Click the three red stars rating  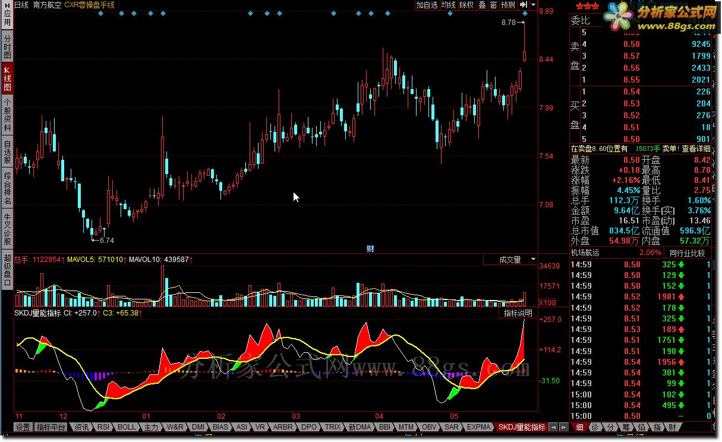coord(588,6)
